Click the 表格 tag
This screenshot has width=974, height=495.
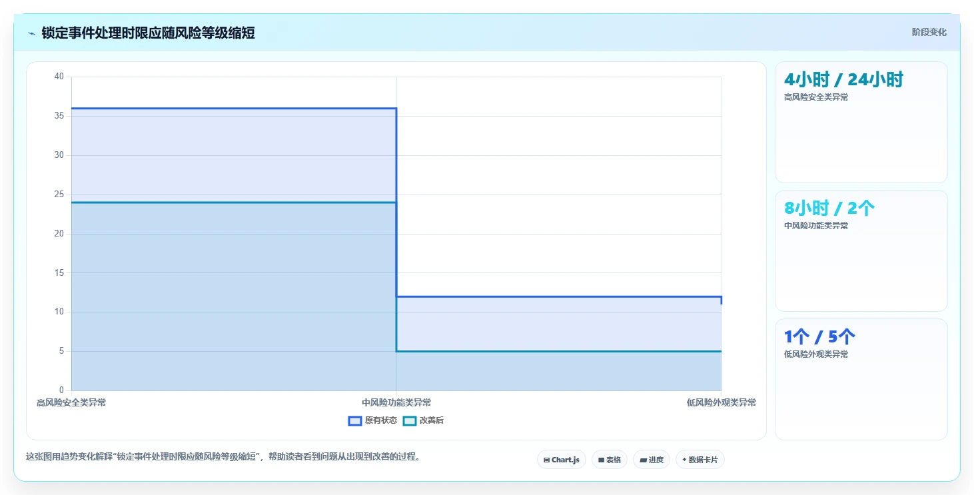pyautogui.click(x=610, y=460)
